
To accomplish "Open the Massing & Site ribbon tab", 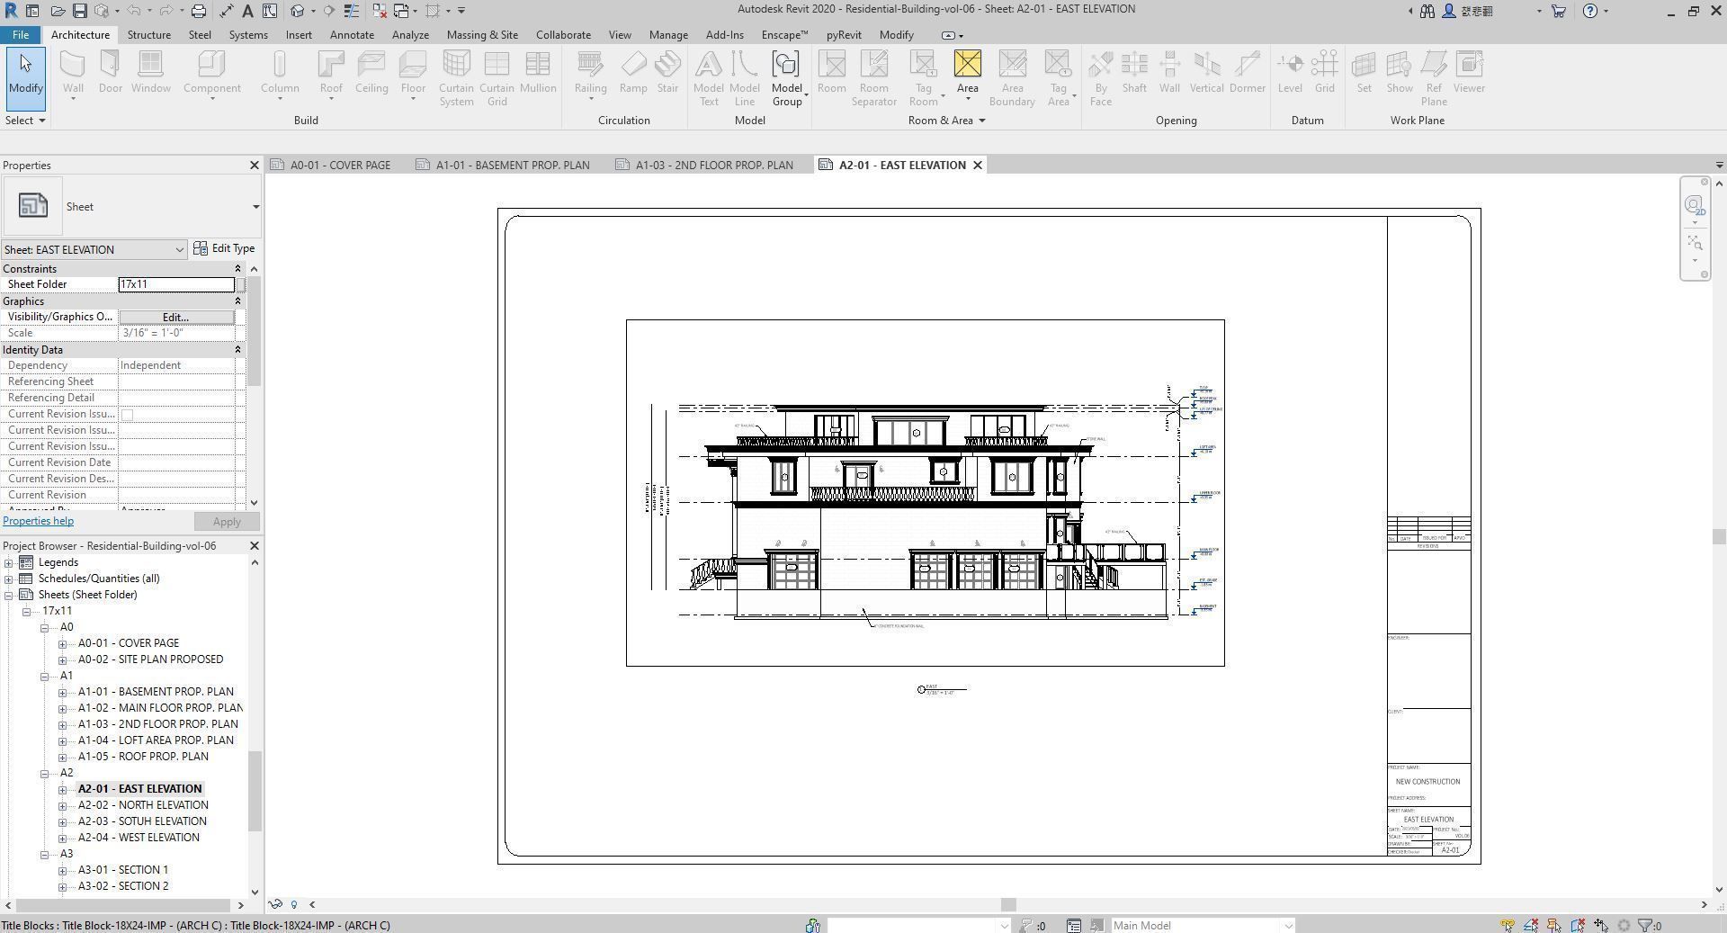I will (482, 35).
